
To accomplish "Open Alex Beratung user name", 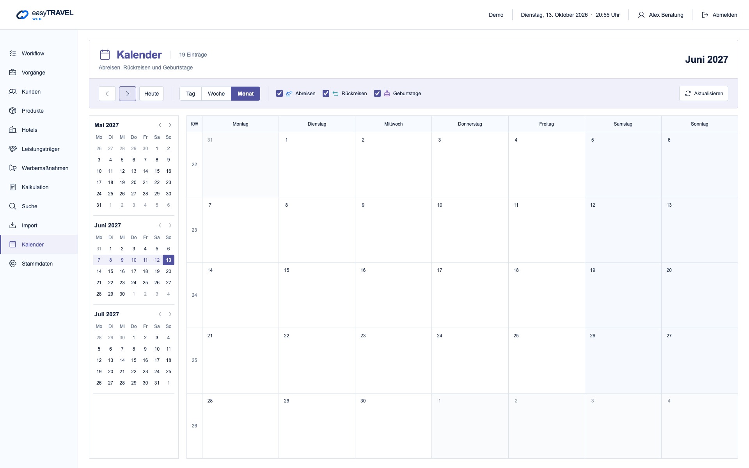I will [666, 15].
